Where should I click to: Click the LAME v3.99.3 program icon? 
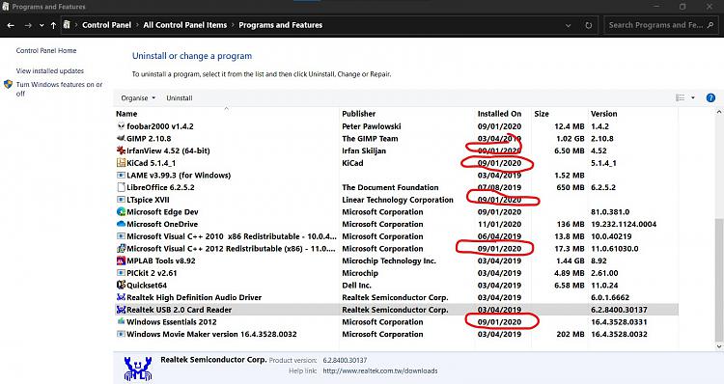tap(121, 175)
